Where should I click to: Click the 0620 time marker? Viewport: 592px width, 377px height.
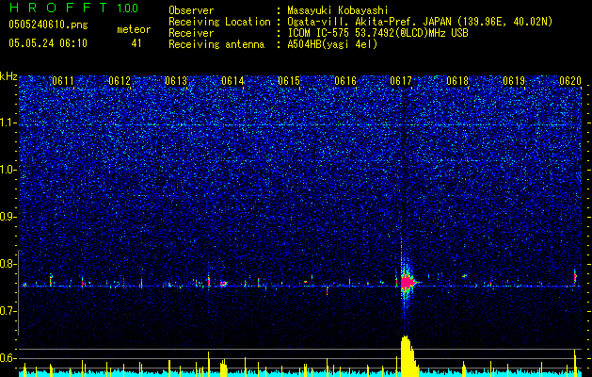coord(570,81)
